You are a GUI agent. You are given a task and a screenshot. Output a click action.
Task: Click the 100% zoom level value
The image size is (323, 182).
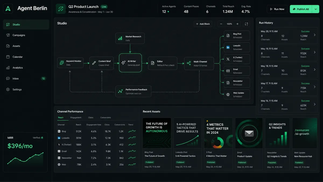tap(229, 24)
